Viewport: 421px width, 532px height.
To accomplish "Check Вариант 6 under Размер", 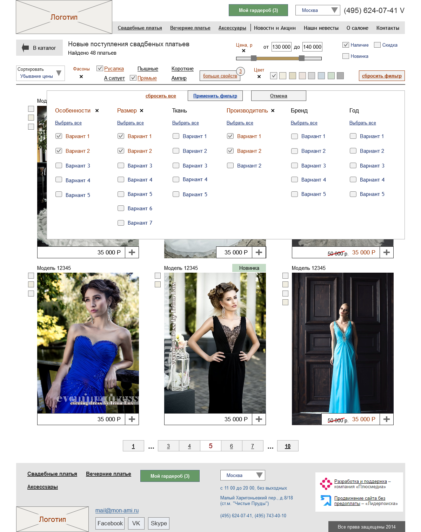I will click(121, 208).
